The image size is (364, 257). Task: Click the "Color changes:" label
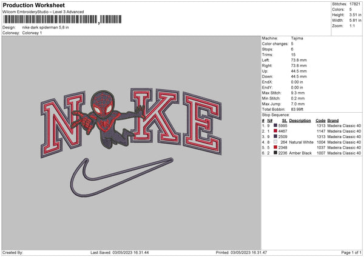tap(275, 44)
